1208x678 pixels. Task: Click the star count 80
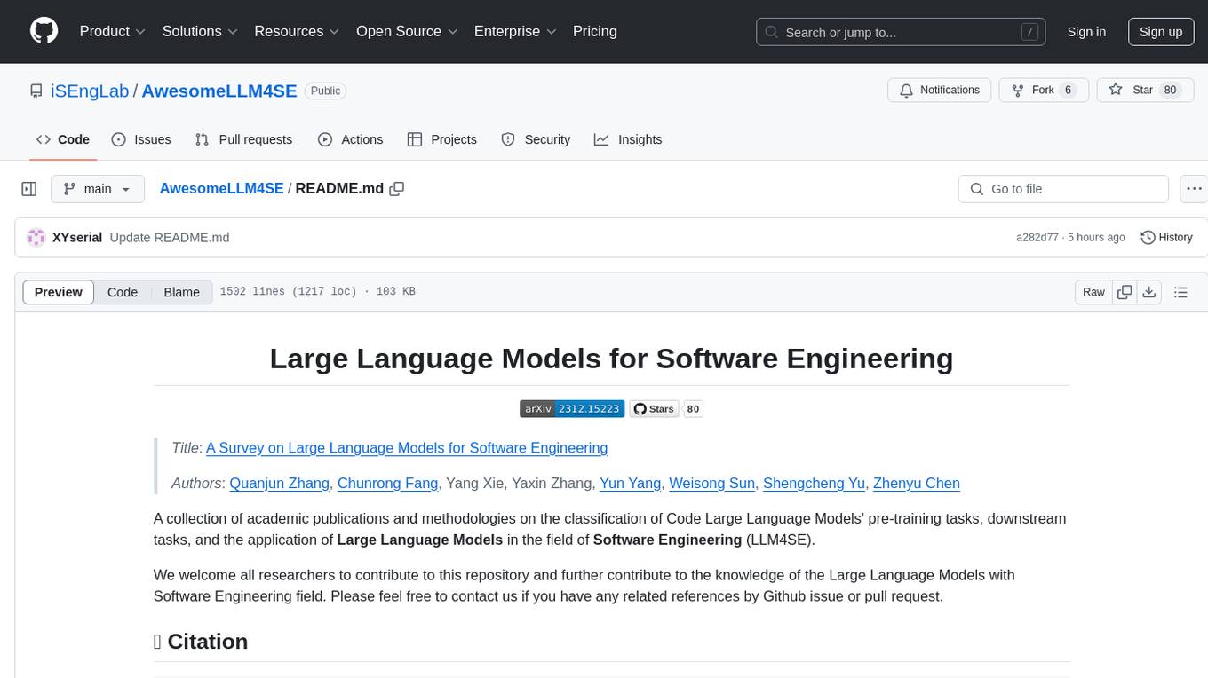point(1171,90)
